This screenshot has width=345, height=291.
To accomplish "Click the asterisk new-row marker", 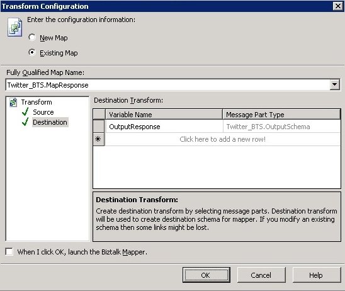I will [98, 139].
